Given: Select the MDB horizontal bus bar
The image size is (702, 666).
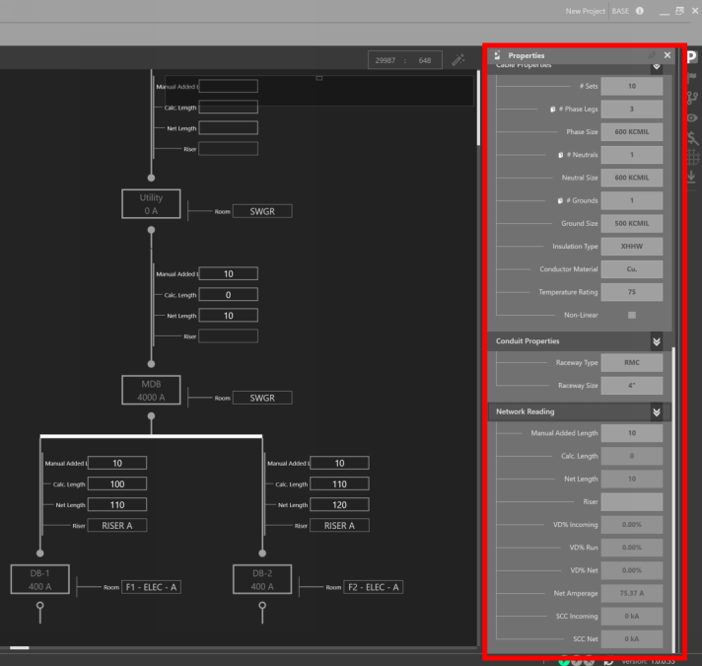Looking at the screenshot, I should coord(151,436).
